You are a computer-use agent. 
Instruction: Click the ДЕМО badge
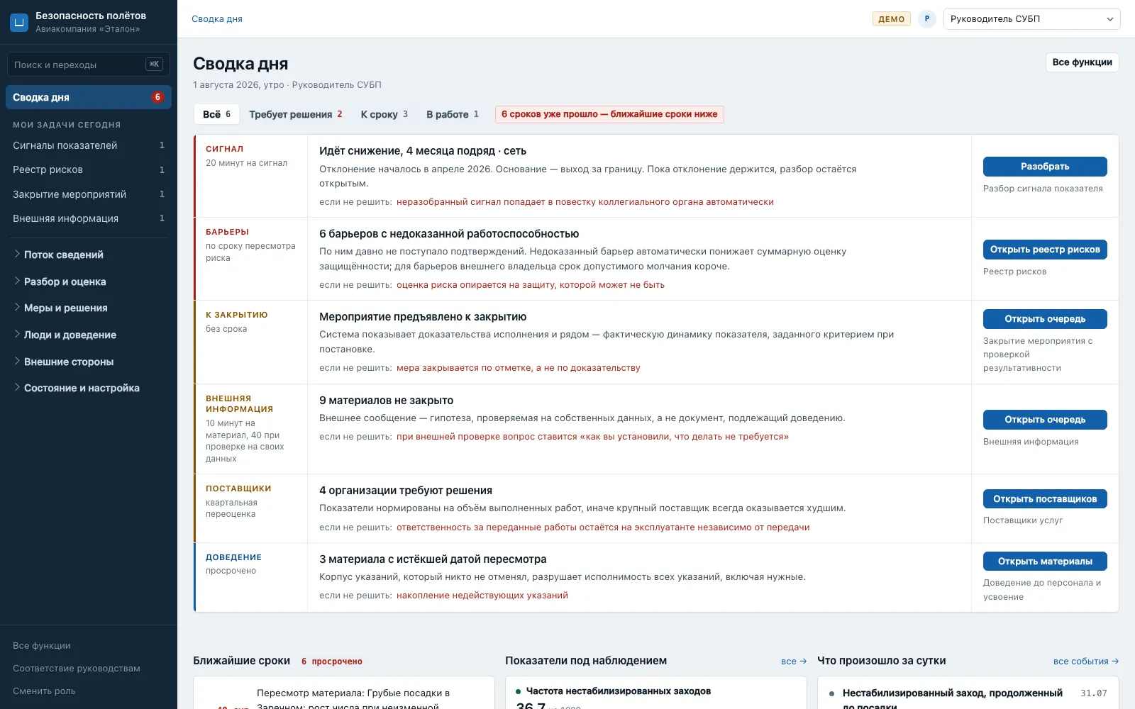point(892,19)
